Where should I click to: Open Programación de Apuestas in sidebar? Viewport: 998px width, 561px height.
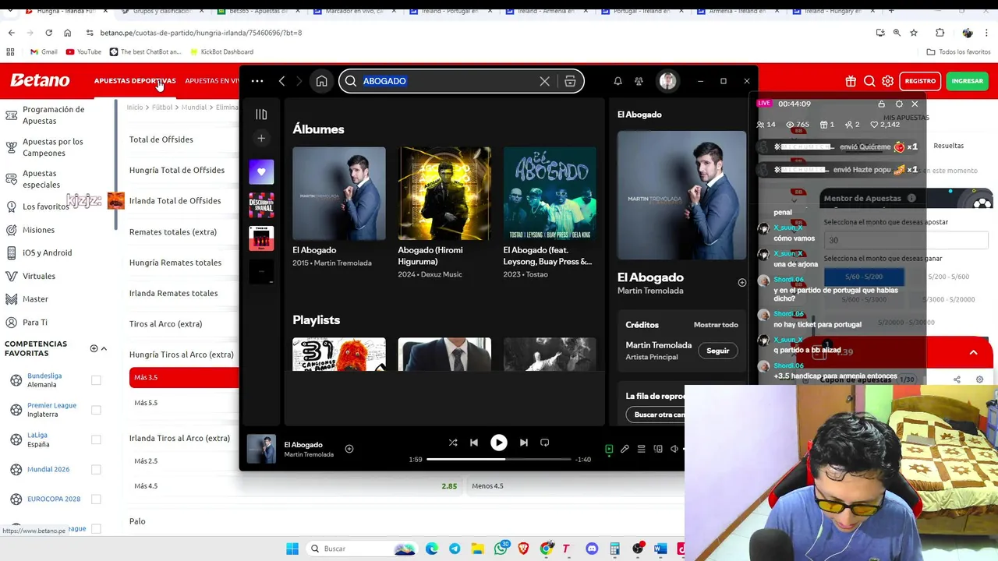(53, 115)
